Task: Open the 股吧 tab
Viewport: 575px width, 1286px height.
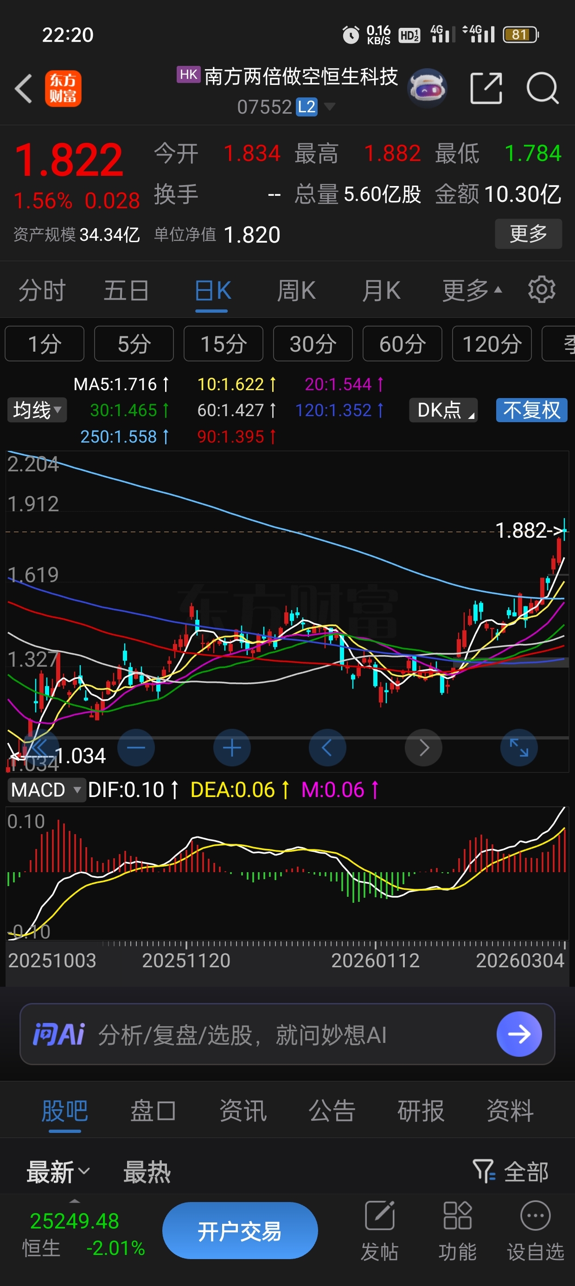Action: (65, 1111)
